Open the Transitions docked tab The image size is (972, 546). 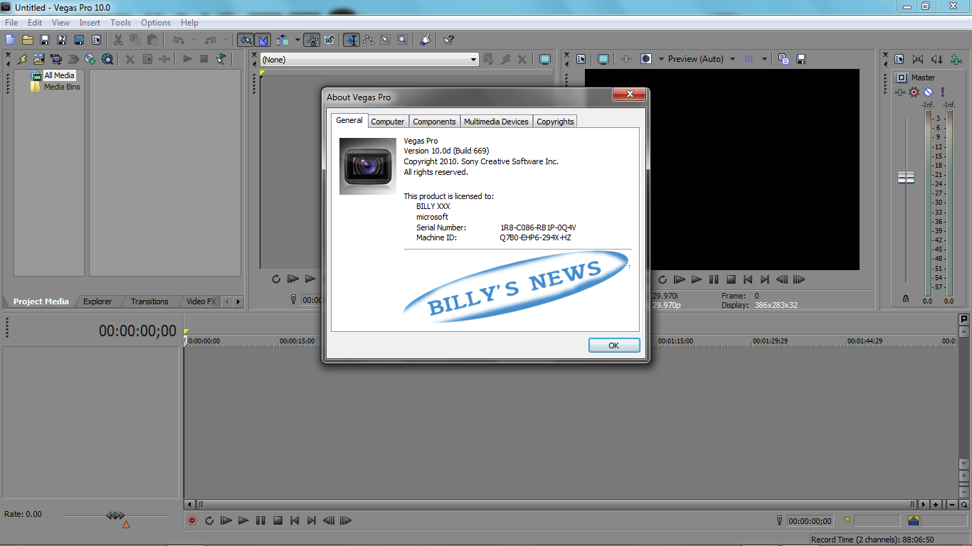pyautogui.click(x=149, y=301)
